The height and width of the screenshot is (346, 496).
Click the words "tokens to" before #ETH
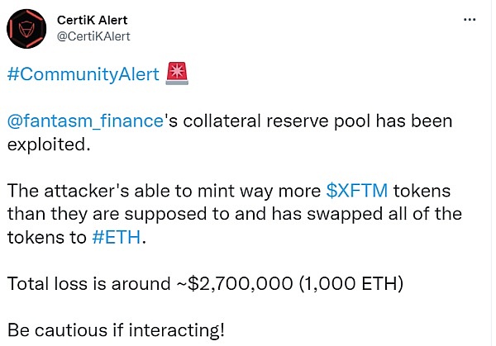[x=47, y=237]
